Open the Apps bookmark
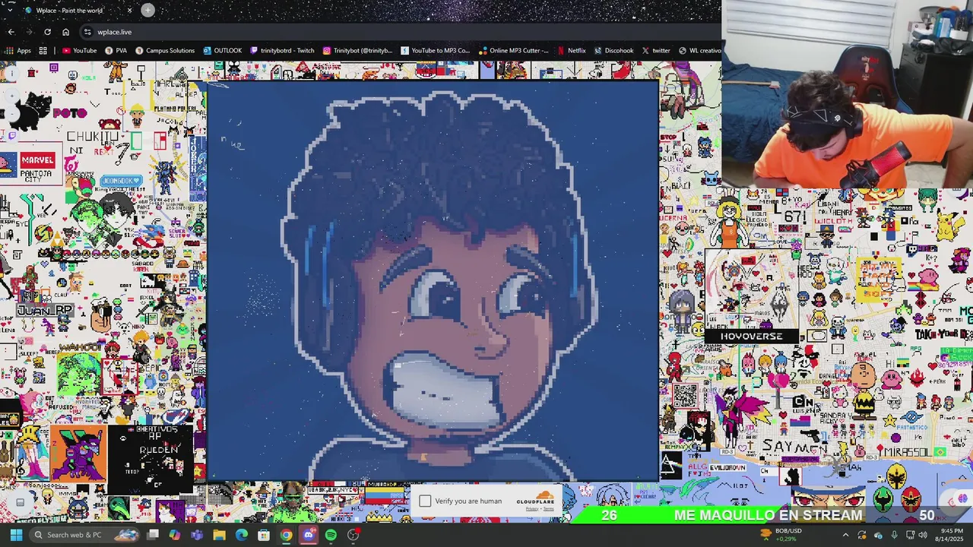The width and height of the screenshot is (973, 547). (18, 51)
